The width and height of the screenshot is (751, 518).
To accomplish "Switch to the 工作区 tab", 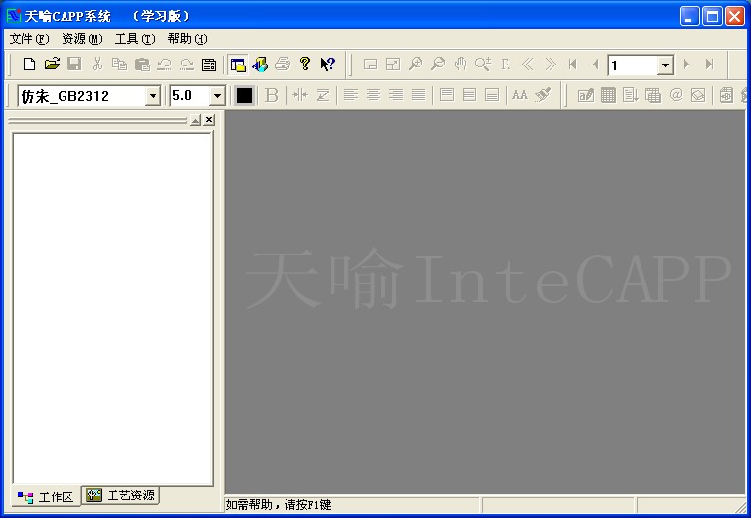I will point(46,496).
